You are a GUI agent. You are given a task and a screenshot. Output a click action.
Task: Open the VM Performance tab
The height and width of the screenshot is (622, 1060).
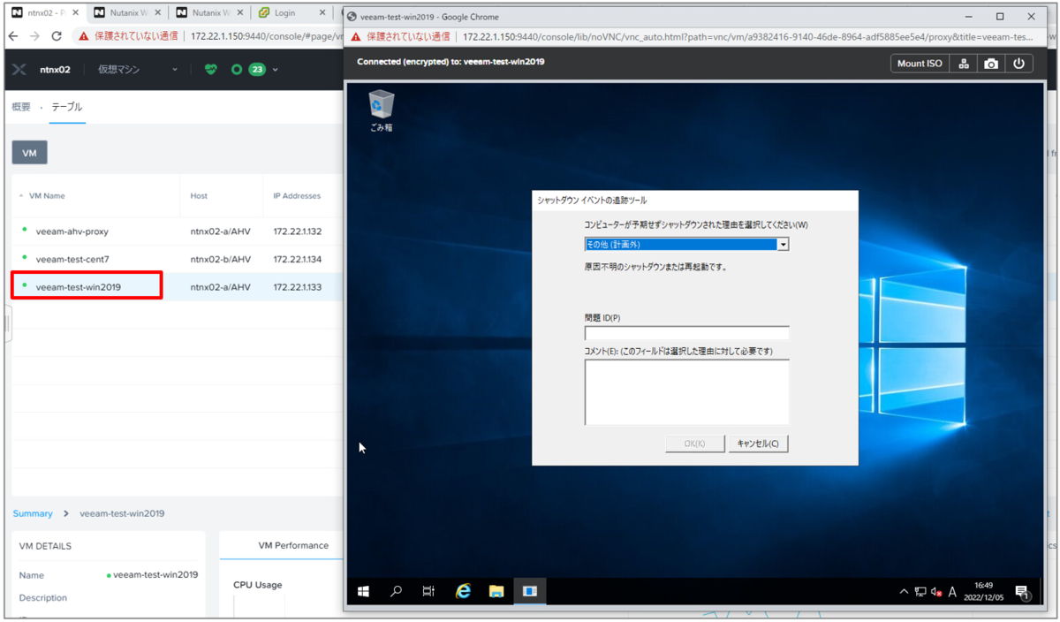point(292,545)
